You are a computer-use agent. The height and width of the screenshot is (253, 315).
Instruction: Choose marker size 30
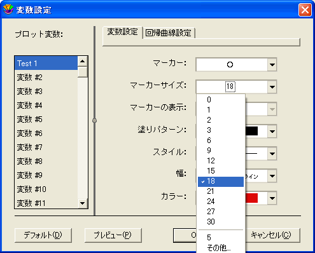[221, 222]
